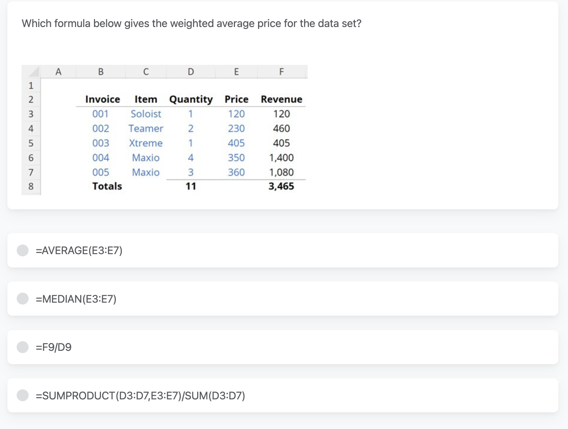
Task: Select the price value 230
Action: (236, 129)
